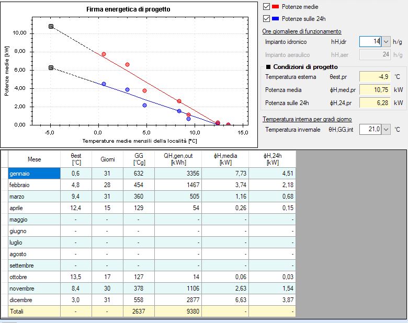Click the total QH,gen,out cell 9380

pyautogui.click(x=178, y=311)
